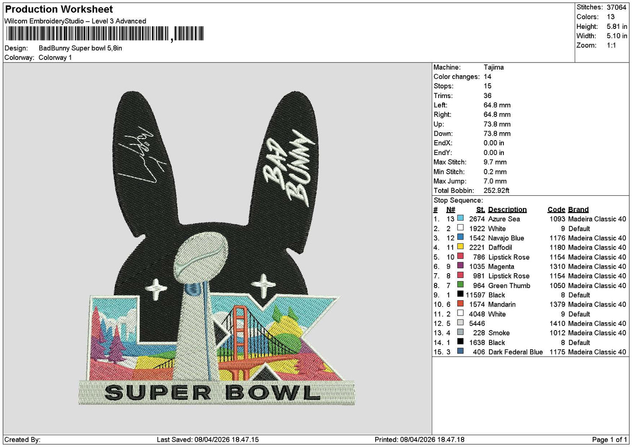
Task: Click the Max Jump value 7.0 mm
Action: [x=495, y=181]
